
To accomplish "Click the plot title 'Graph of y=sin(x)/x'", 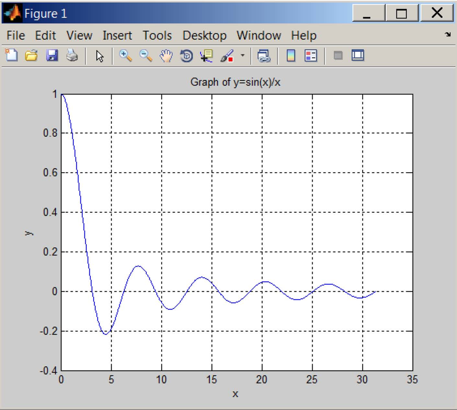I will tap(235, 82).
